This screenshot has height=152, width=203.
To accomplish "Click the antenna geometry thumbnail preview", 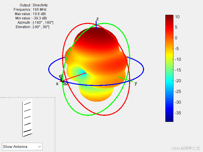I will tap(27, 118).
